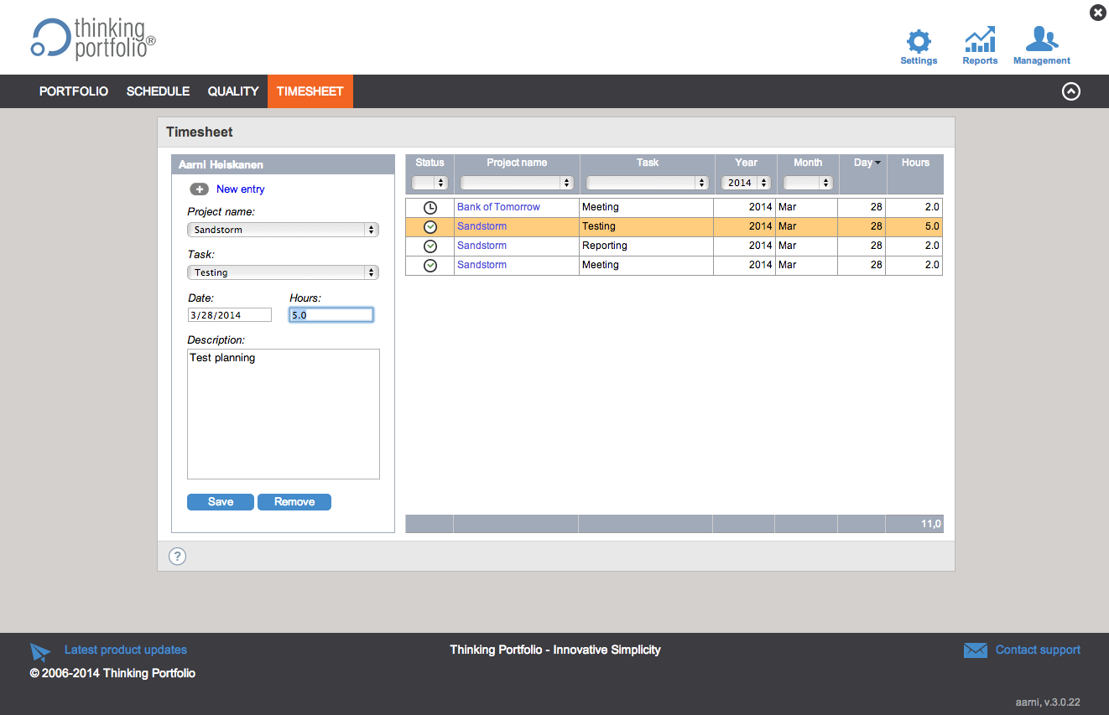Select the TIMESHEET tab
Screen dimensions: 1109x715
click(310, 91)
